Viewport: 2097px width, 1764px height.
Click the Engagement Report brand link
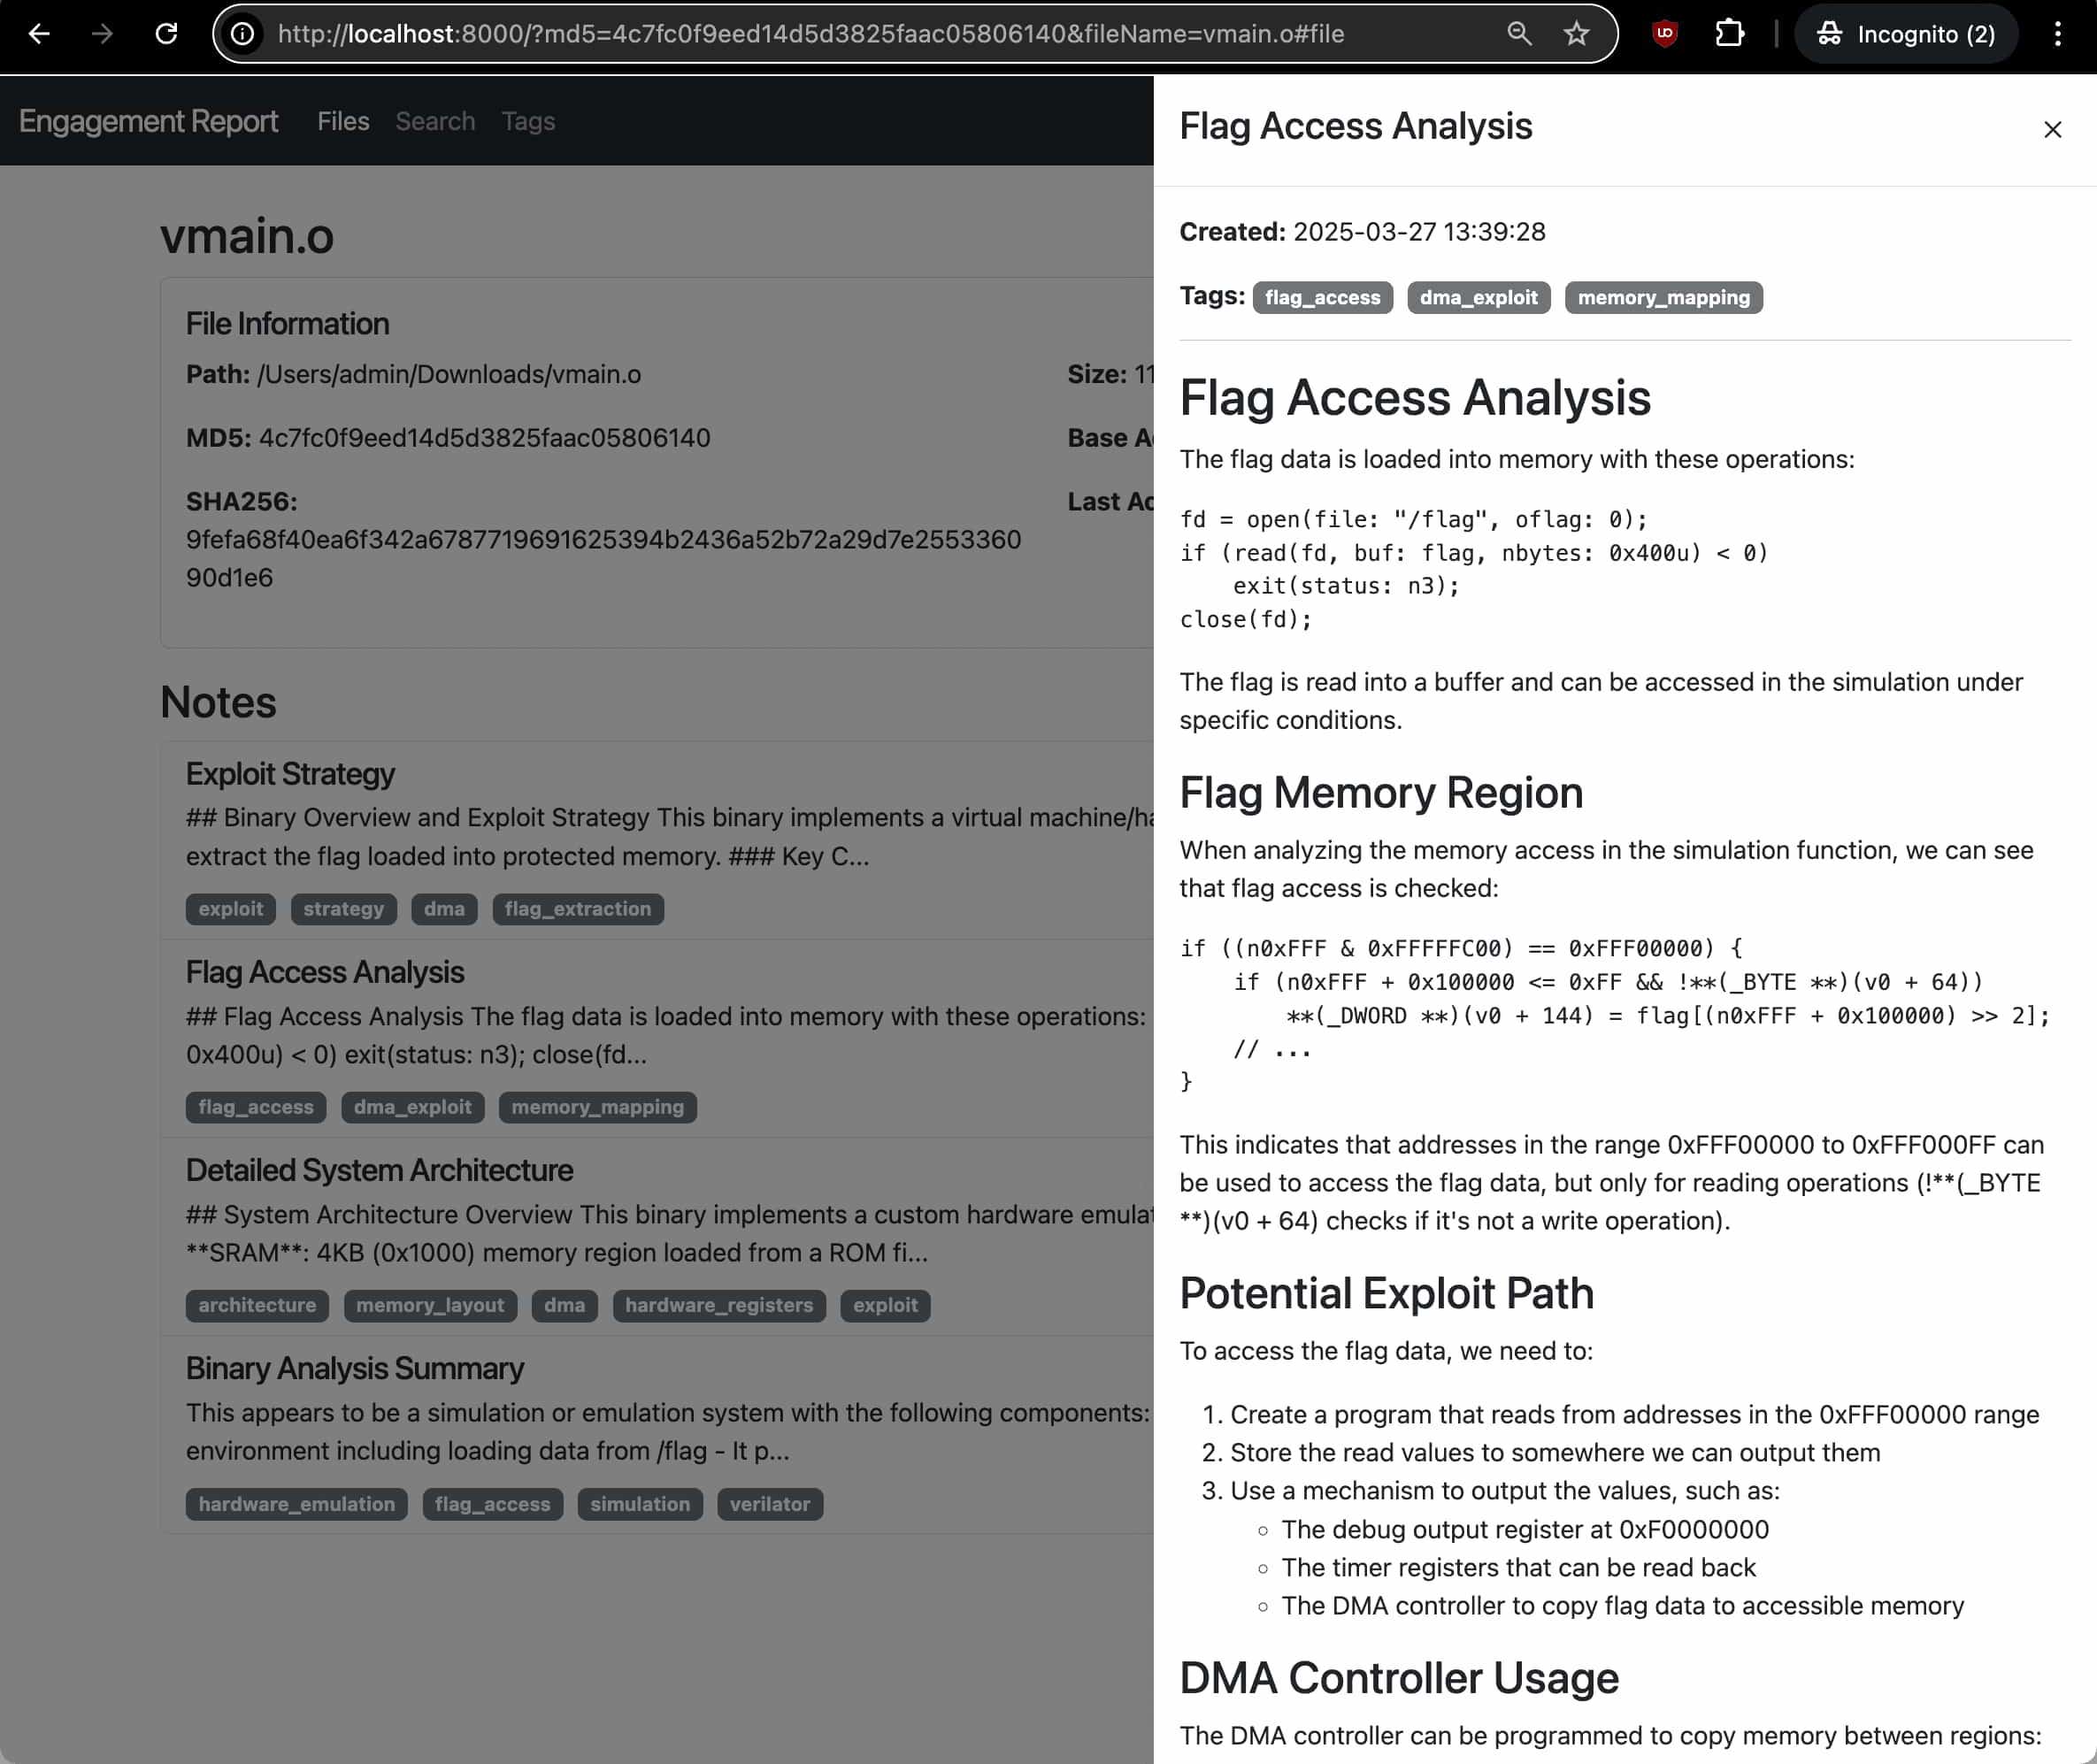pyautogui.click(x=148, y=121)
